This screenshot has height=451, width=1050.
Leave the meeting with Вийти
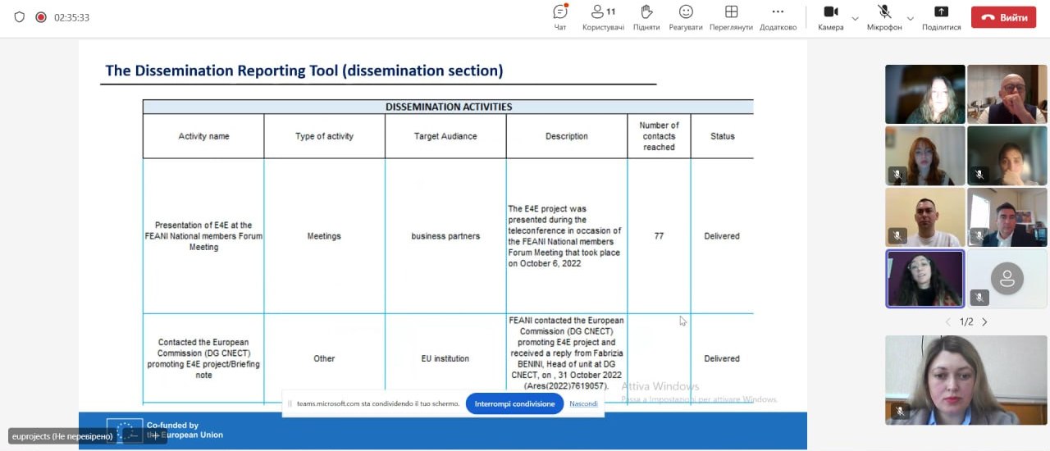[x=1003, y=17]
